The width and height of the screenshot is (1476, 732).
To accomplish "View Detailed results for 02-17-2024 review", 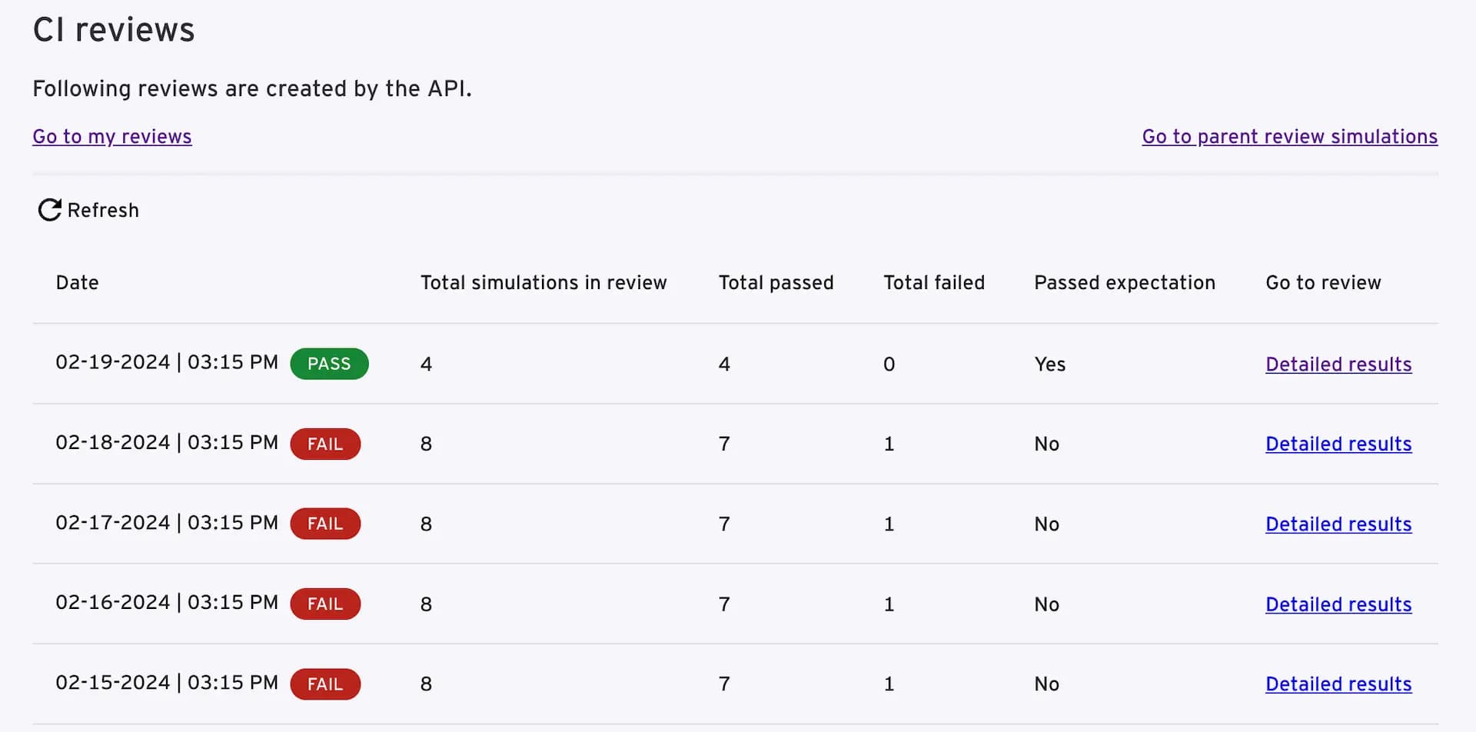I will pyautogui.click(x=1338, y=524).
